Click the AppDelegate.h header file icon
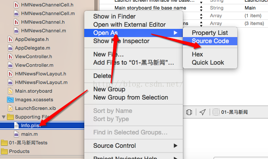 click(x=10, y=39)
